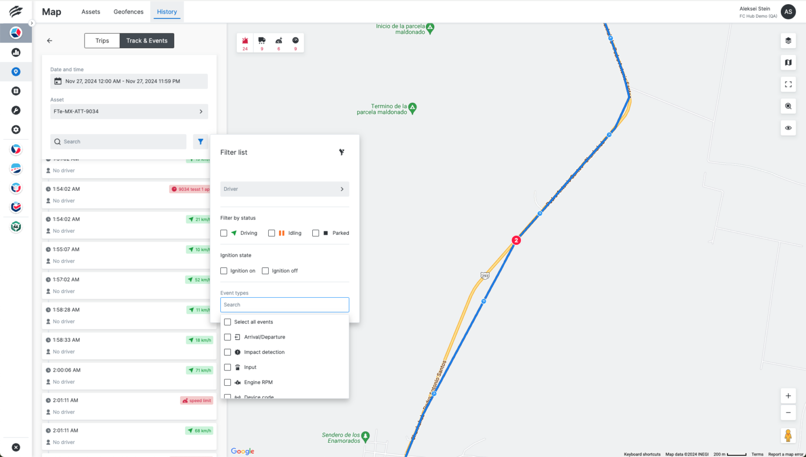
Task: Open the reports bar-chart sidebar icon
Action: pyautogui.click(x=16, y=52)
